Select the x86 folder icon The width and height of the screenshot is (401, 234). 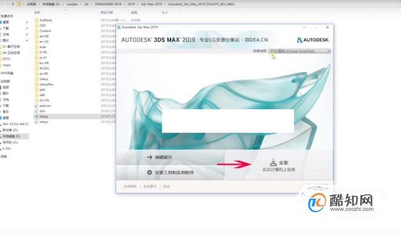(x=37, y=95)
